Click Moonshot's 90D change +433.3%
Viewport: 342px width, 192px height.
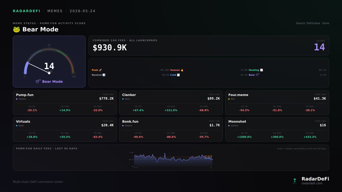pyautogui.click(x=310, y=137)
